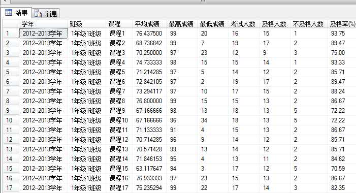Click the 最高成绩 column header

click(x=182, y=24)
